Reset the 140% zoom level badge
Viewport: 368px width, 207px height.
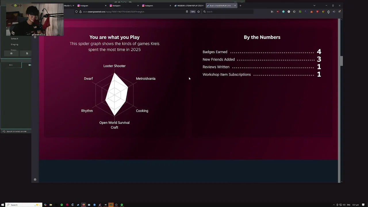(193, 12)
